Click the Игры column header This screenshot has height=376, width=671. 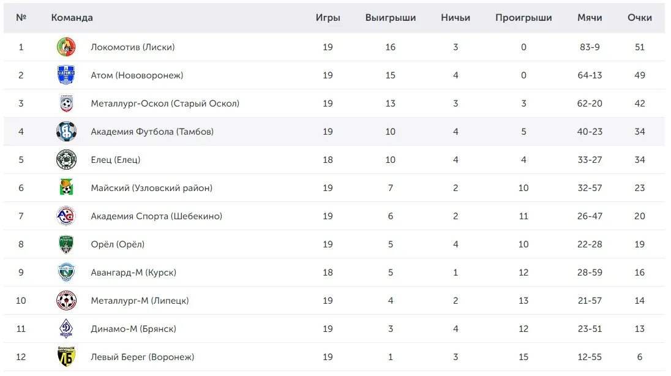click(x=328, y=18)
